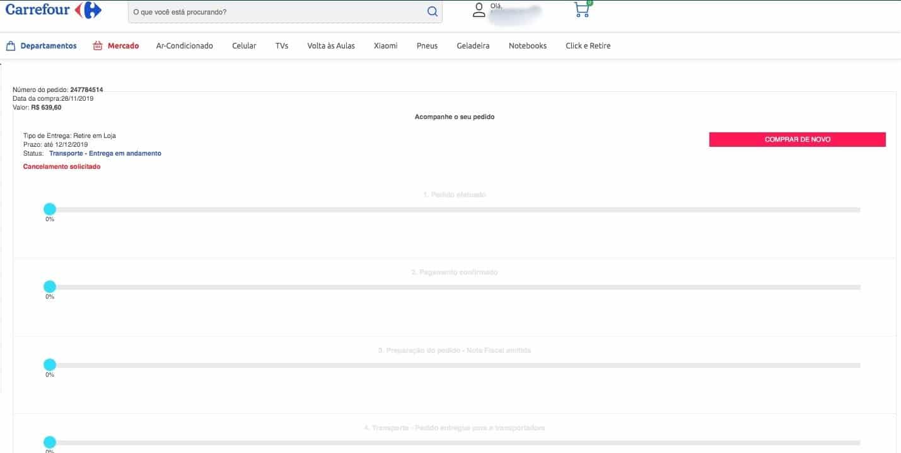Screen dimensions: 901x453
Task: Open Notebooks category
Action: pos(528,46)
